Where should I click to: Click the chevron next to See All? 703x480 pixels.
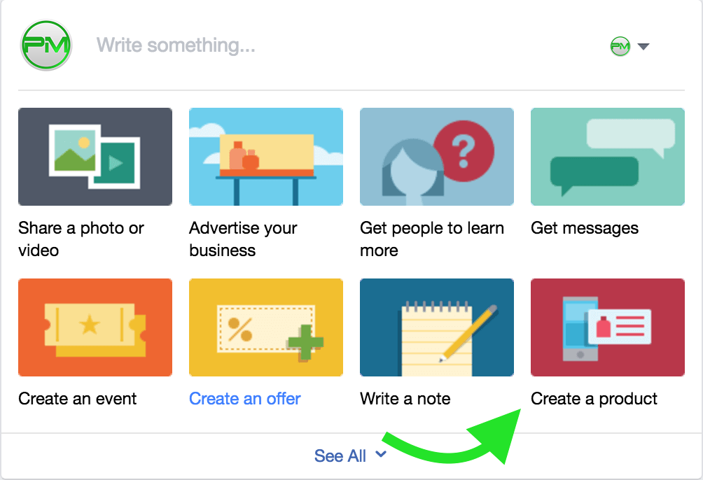click(x=381, y=454)
